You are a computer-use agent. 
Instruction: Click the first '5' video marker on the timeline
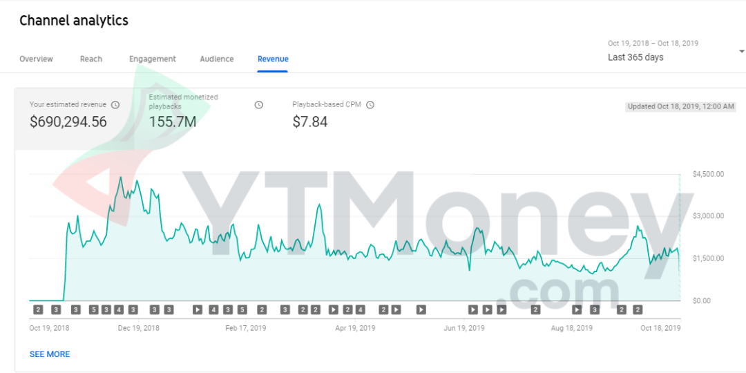(x=94, y=310)
